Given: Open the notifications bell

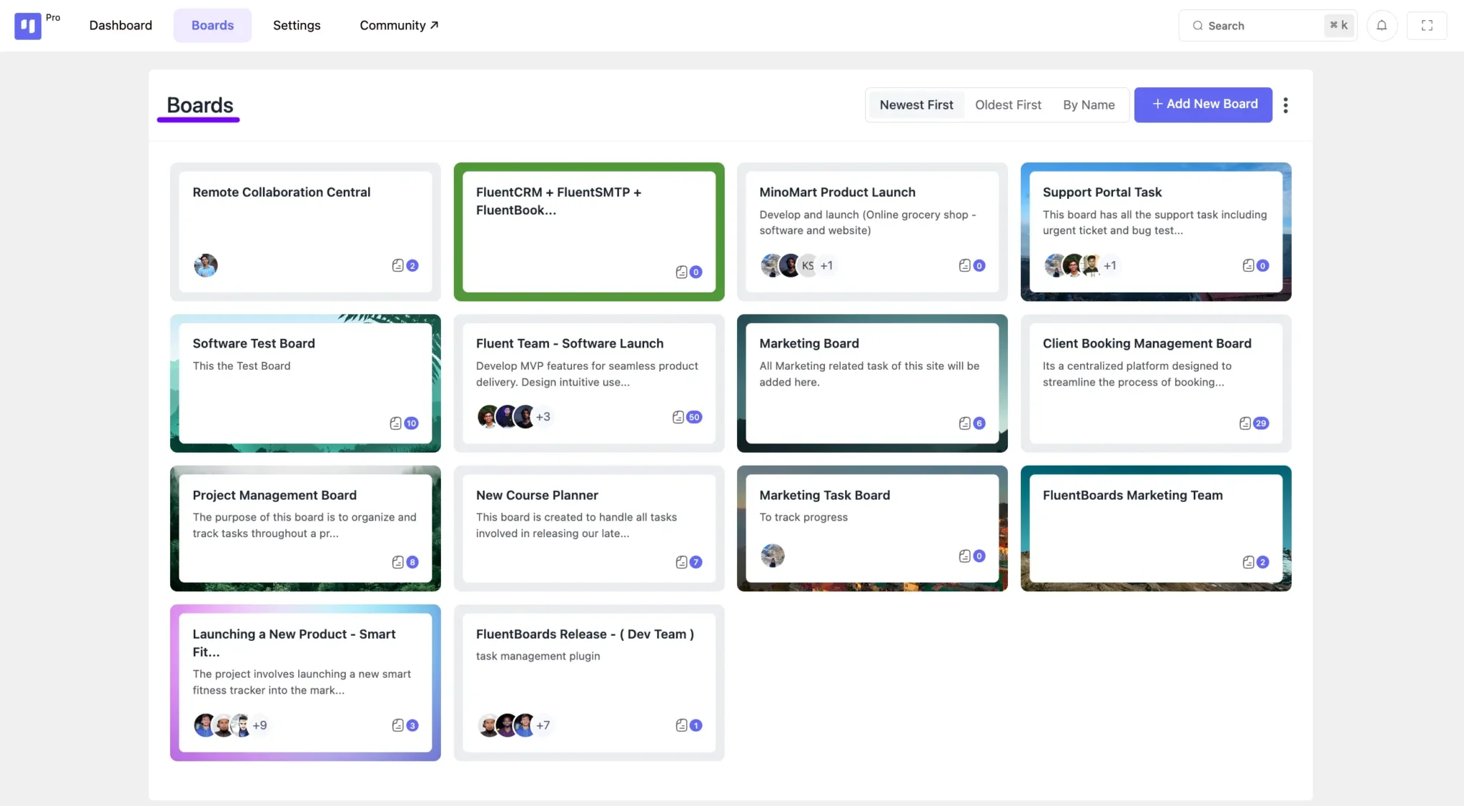Looking at the screenshot, I should pos(1382,26).
